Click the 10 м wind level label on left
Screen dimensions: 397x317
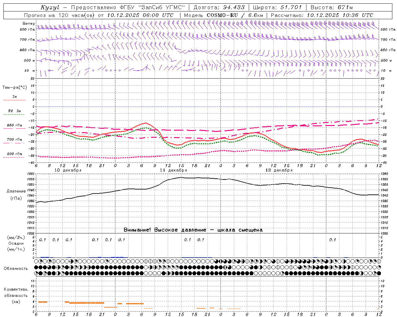pos(29,71)
